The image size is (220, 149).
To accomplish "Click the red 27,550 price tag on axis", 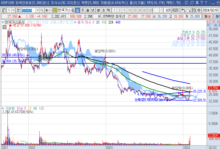I will pos(213,88).
